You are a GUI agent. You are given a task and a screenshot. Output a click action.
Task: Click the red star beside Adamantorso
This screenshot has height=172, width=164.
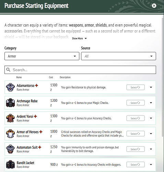[36, 85]
